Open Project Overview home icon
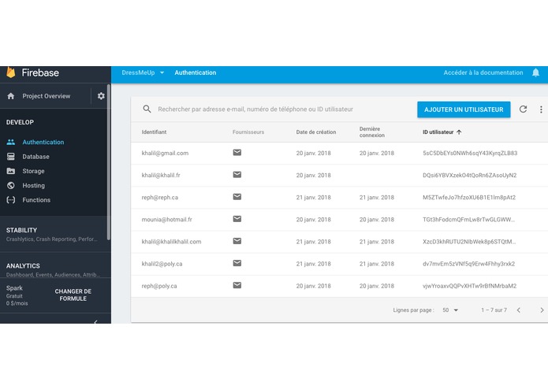Viewport: 548px width, 389px height. (x=11, y=96)
